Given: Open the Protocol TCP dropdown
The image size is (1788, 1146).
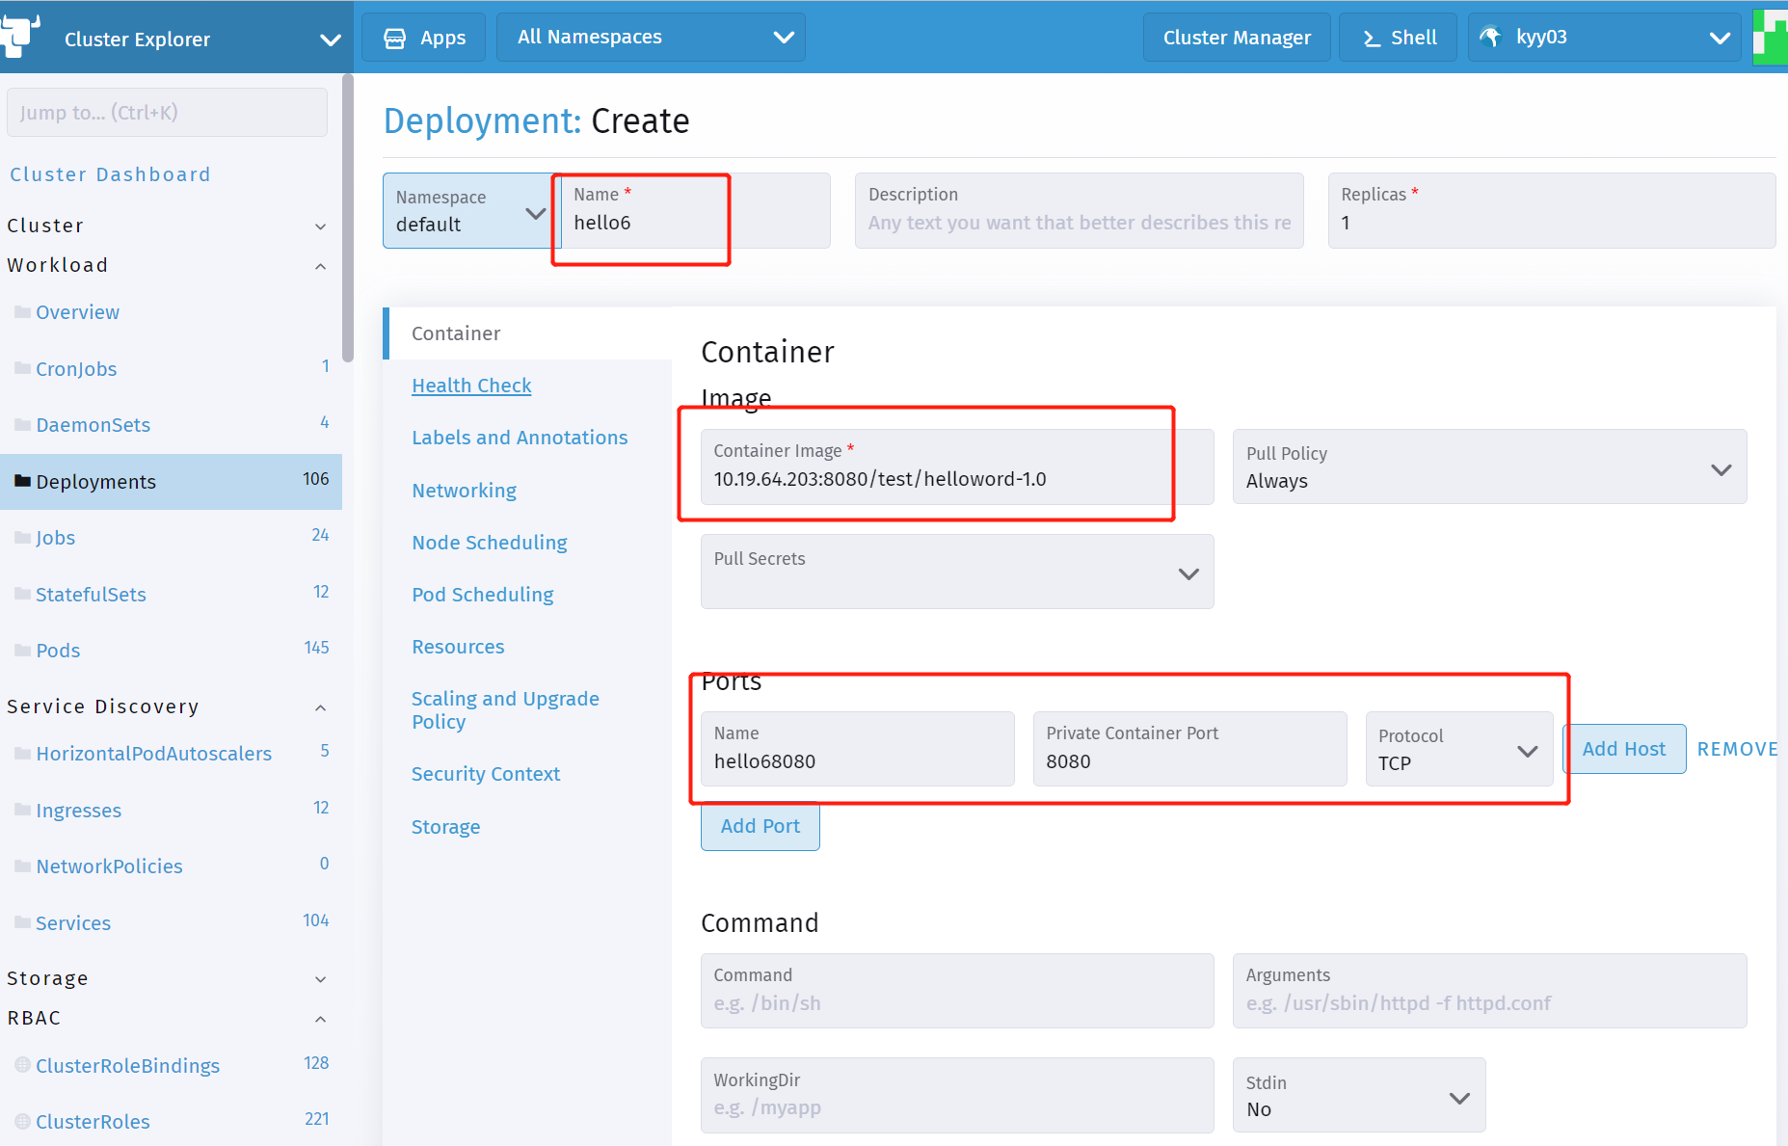Looking at the screenshot, I should point(1459,749).
